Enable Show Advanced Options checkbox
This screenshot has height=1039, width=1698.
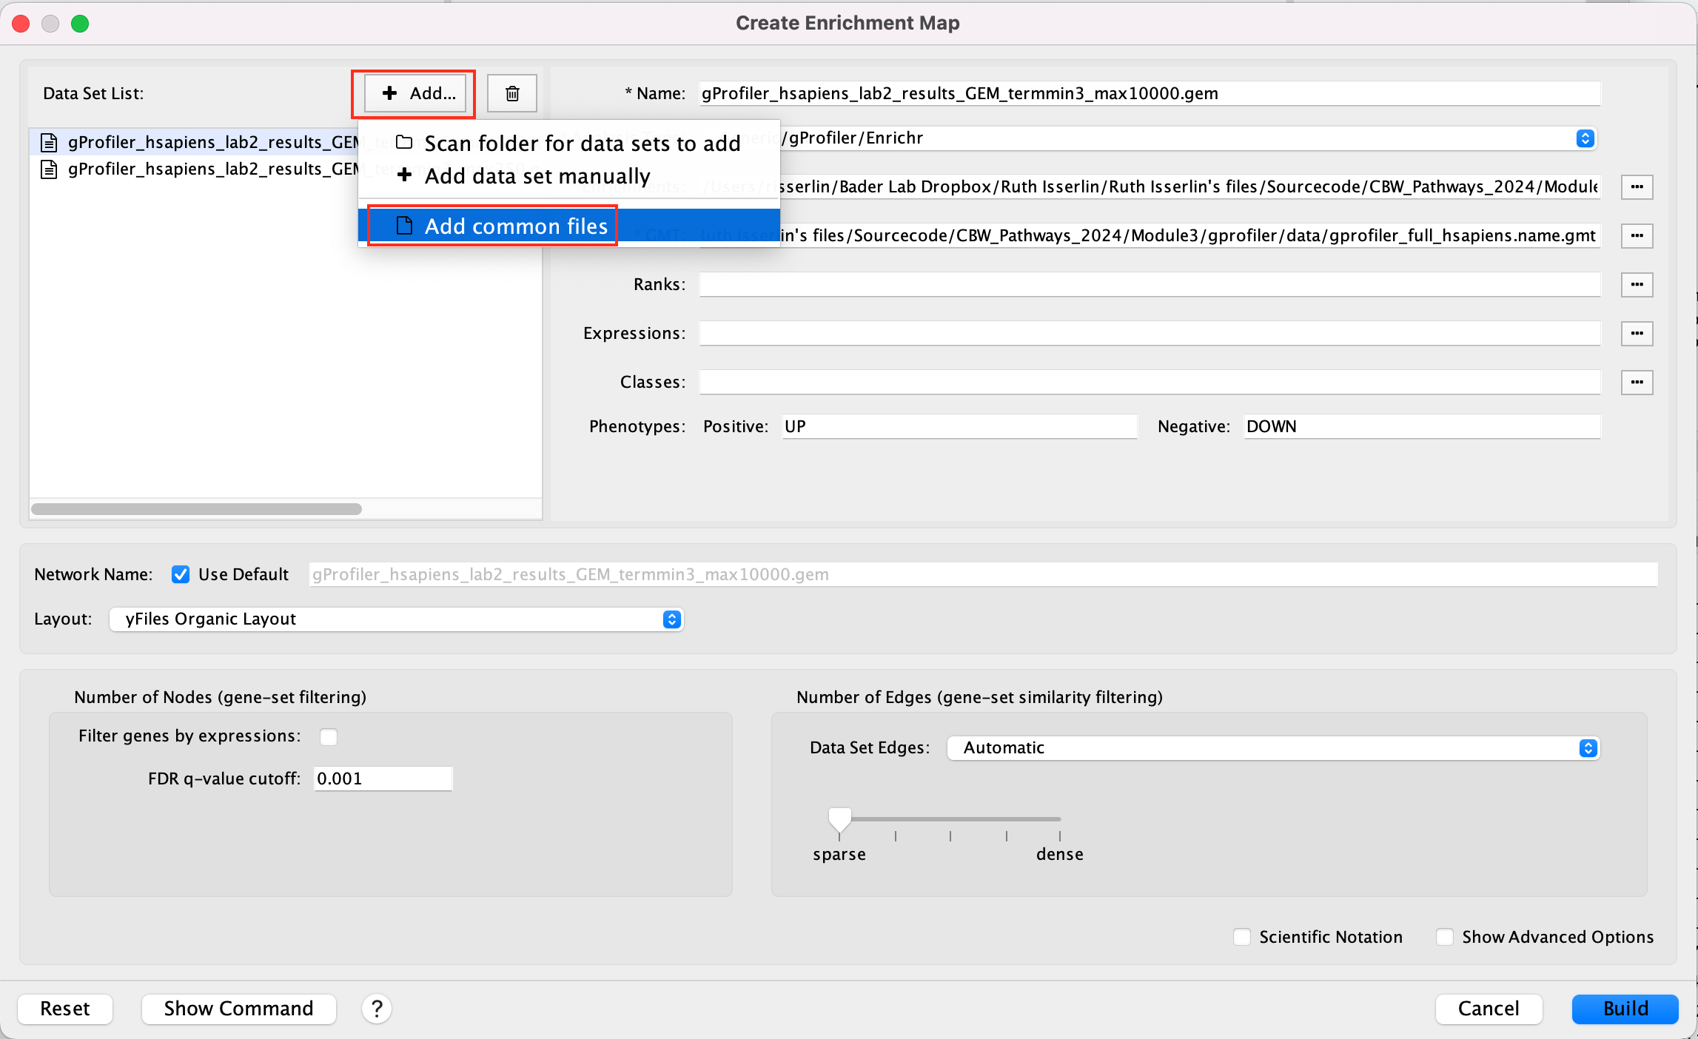click(x=1444, y=937)
